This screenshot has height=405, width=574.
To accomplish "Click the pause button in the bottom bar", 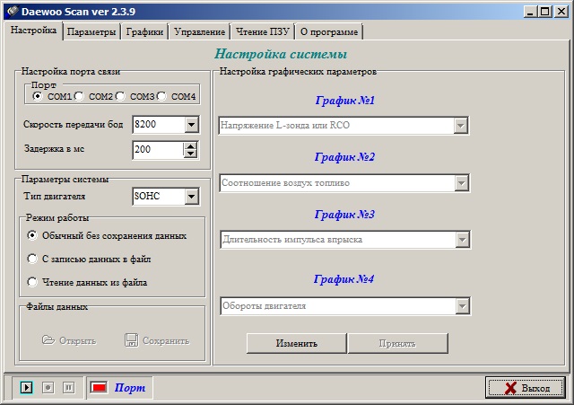I will 68,387.
